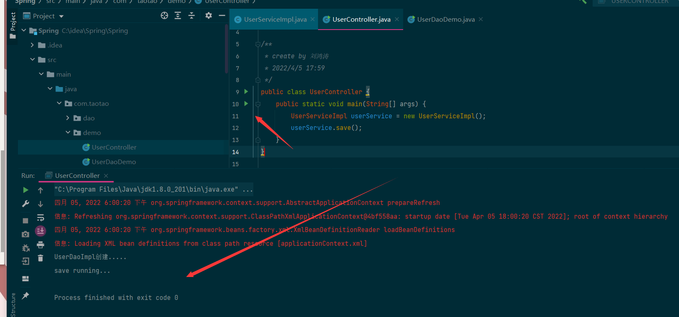Click the UserController class icon in project tree
The width and height of the screenshot is (679, 317).
(86, 147)
